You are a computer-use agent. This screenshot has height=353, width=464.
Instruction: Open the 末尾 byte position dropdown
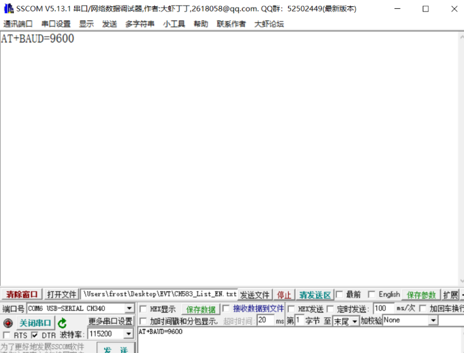[355, 321]
